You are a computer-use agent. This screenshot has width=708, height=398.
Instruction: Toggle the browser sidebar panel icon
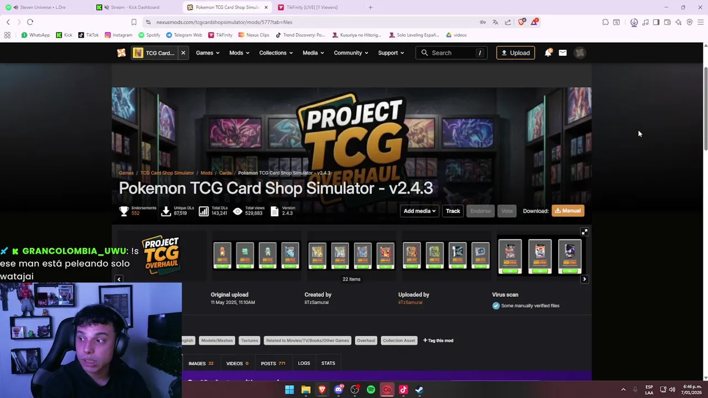pyautogui.click(x=656, y=22)
